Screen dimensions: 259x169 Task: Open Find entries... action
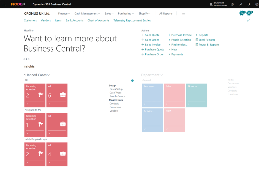pos(178,45)
